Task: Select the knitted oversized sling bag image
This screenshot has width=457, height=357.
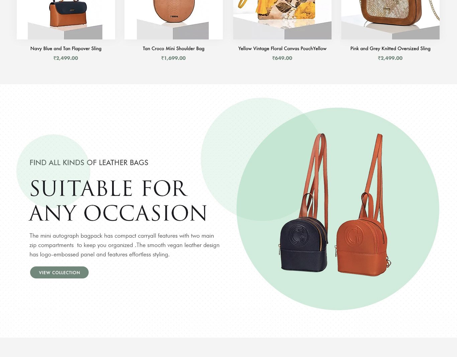Action: [x=390, y=20]
